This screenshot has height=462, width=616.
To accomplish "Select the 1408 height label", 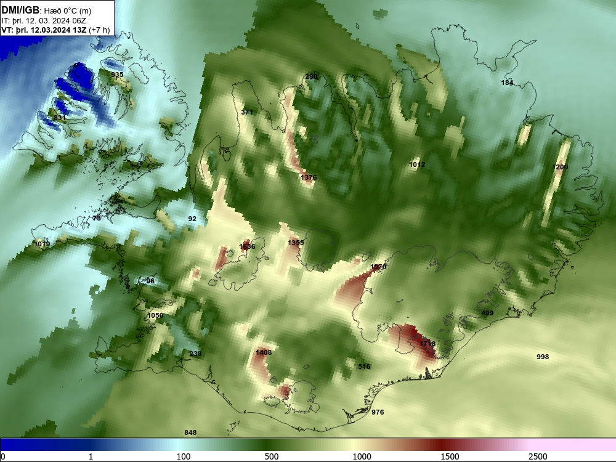I will point(264,352).
